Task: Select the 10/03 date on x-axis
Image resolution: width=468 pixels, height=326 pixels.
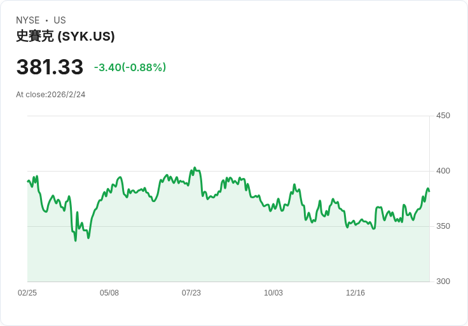Action: [273, 293]
